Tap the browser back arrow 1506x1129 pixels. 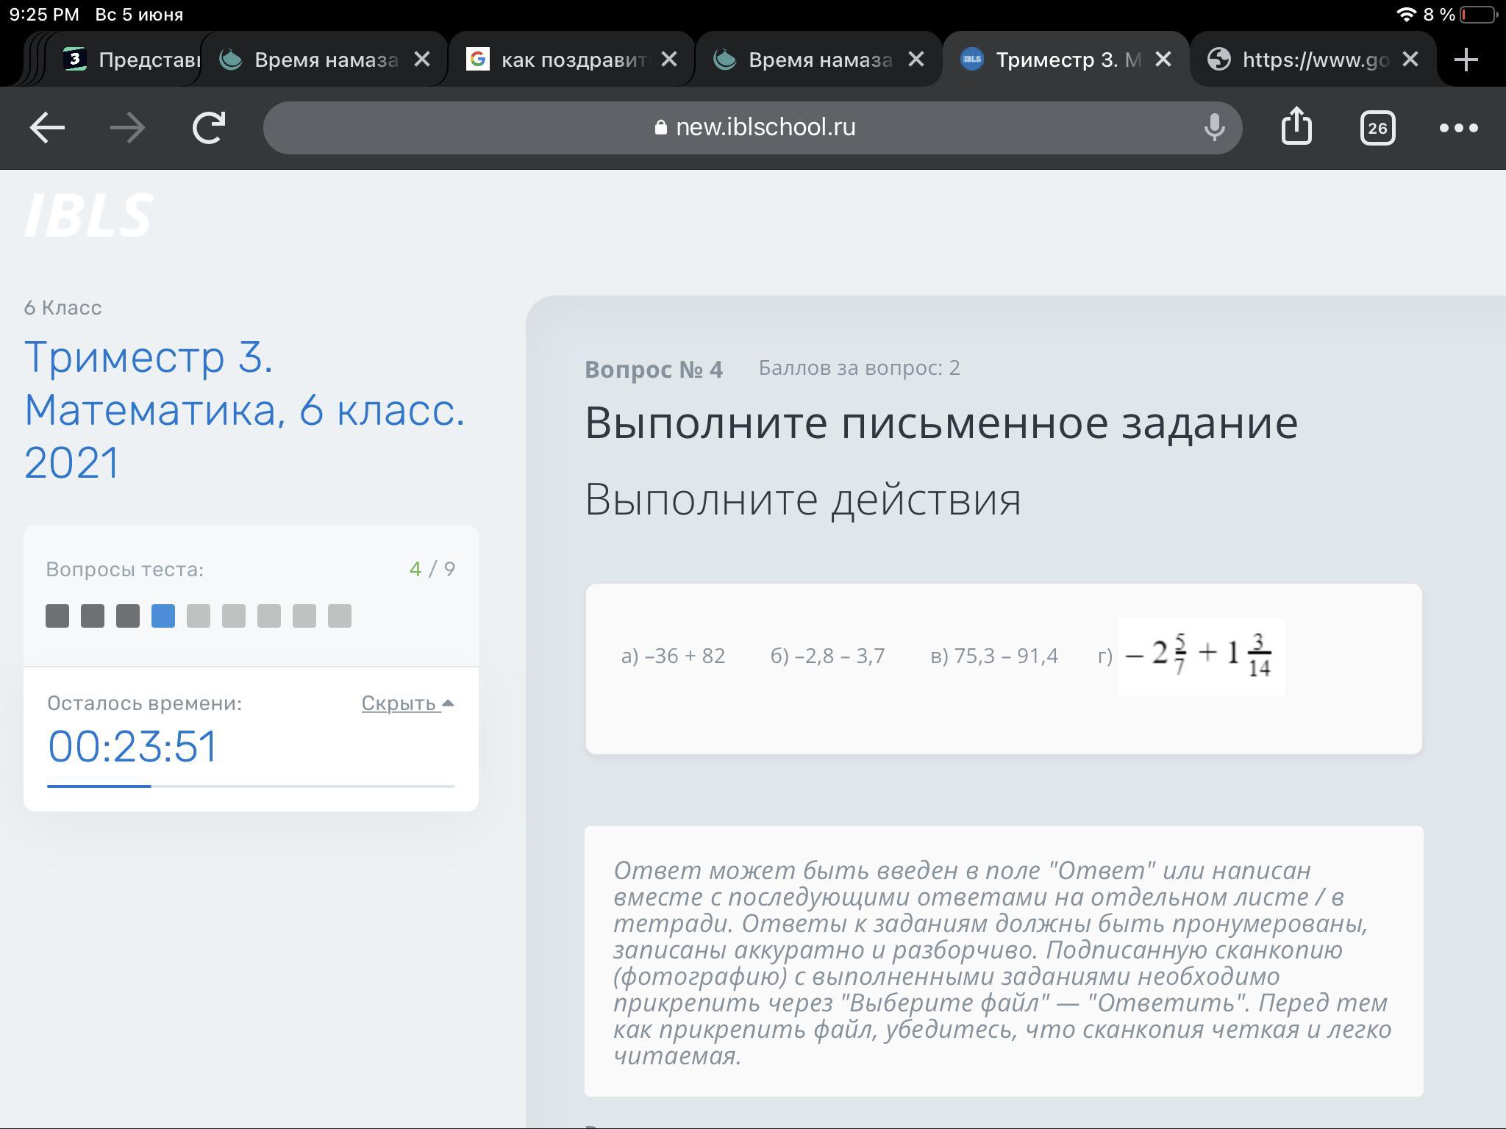click(47, 128)
